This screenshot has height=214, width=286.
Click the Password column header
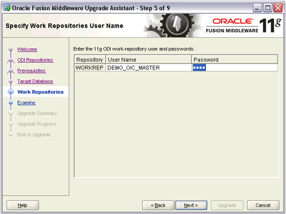[235, 60]
